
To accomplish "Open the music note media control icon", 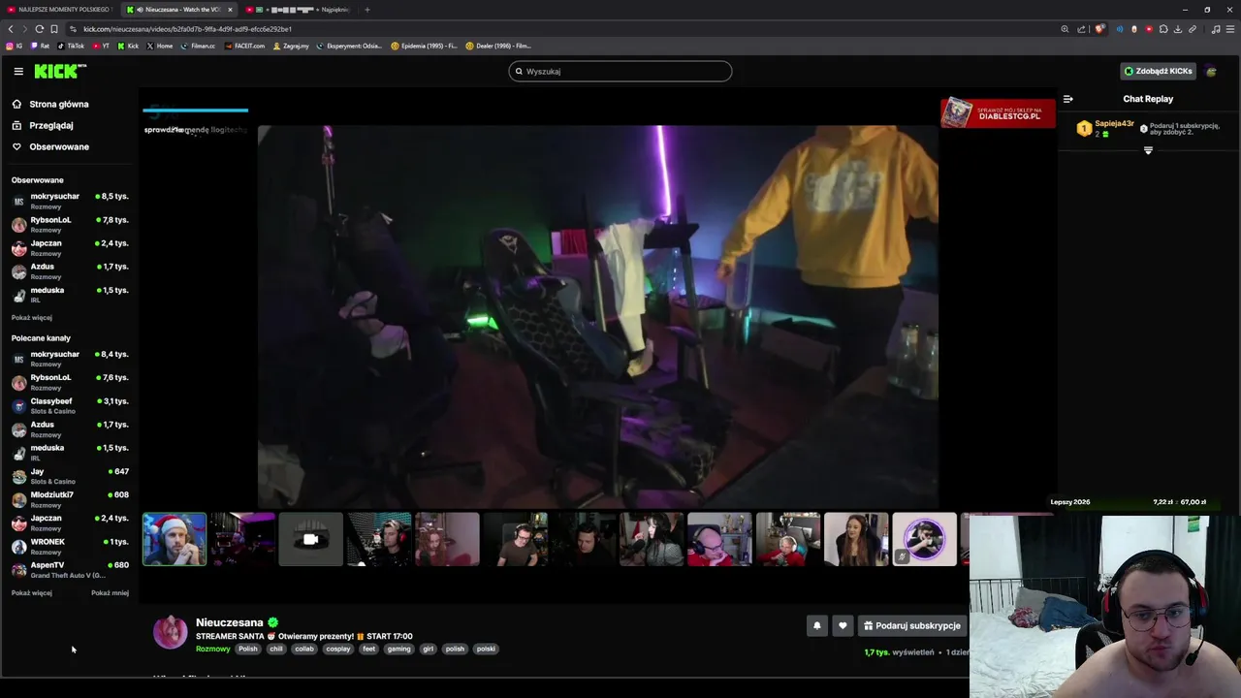I will pyautogui.click(x=1216, y=29).
